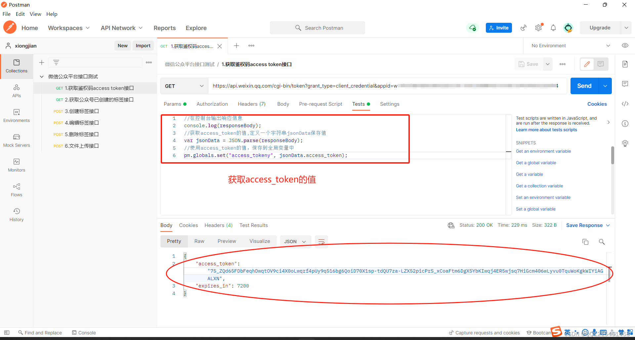Open the File menu
Screen dimensions: 635x340
(7, 14)
